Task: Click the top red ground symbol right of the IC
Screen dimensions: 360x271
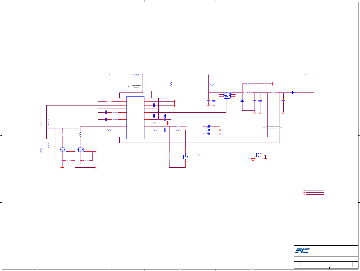Action: [x=175, y=101]
